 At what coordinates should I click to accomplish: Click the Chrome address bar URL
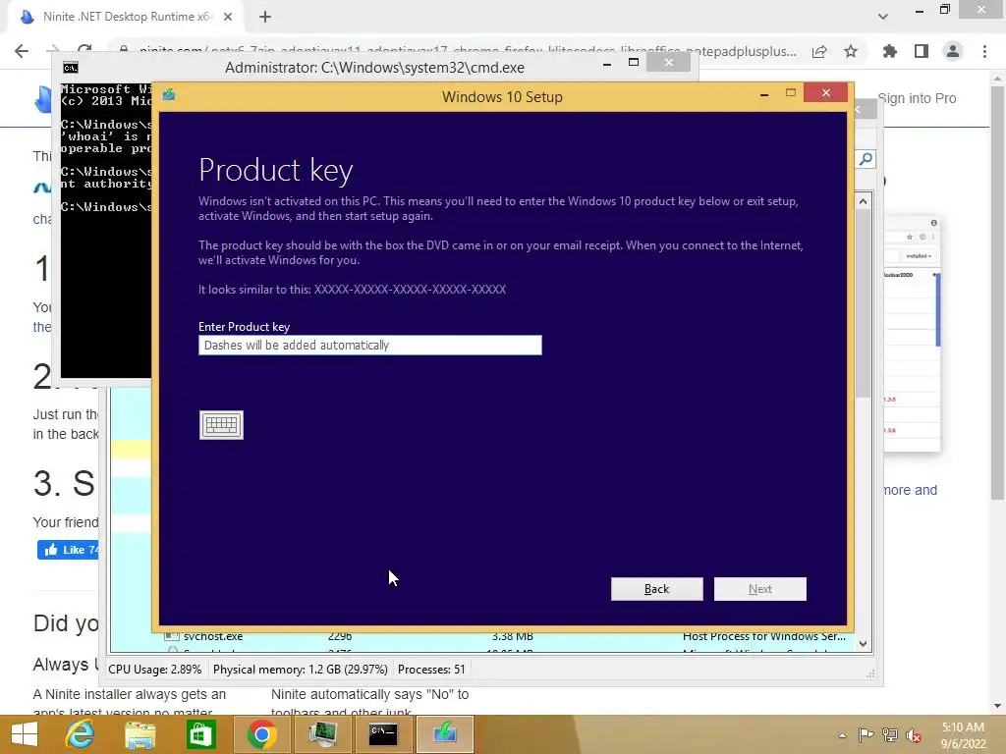467,51
